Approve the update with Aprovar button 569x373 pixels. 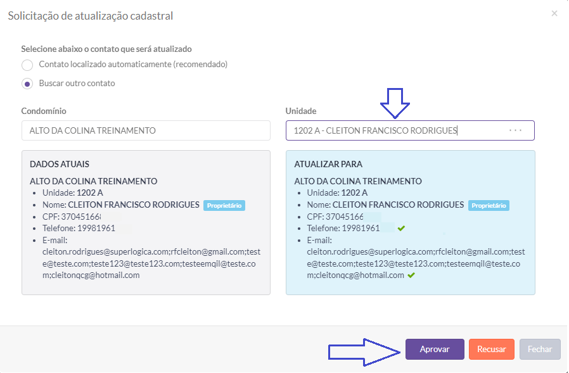coord(435,349)
